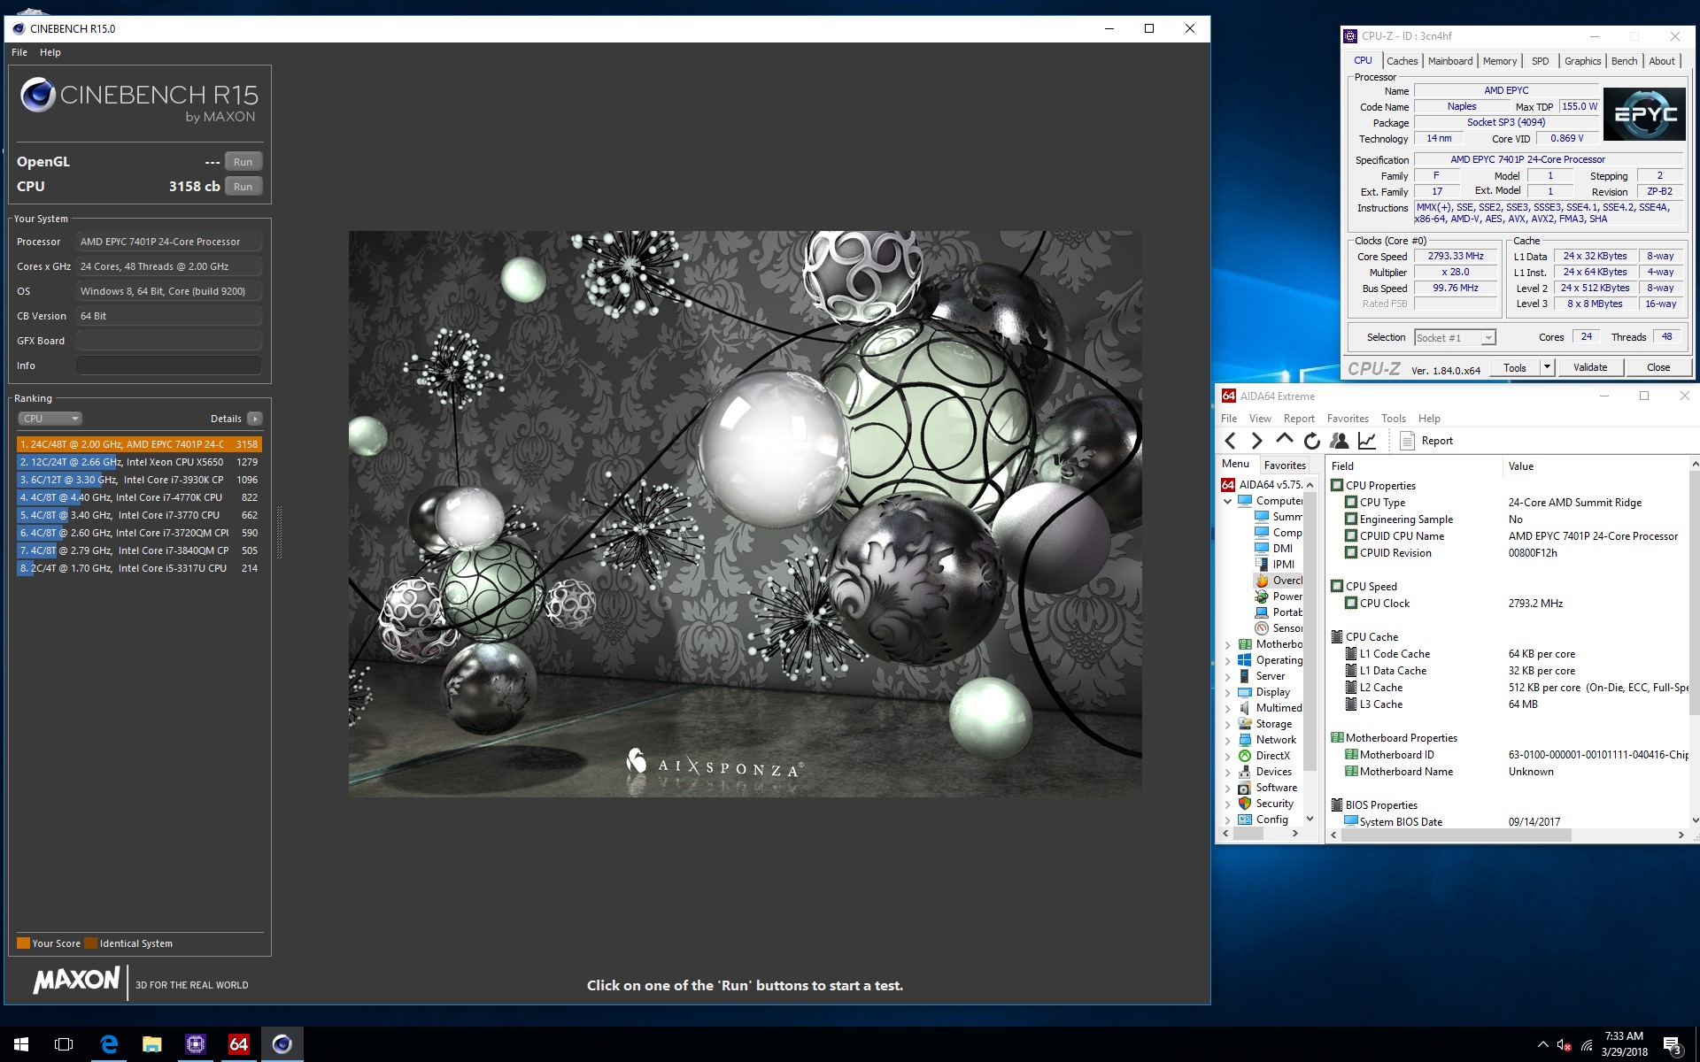Expand the Display tree node

[1228, 692]
